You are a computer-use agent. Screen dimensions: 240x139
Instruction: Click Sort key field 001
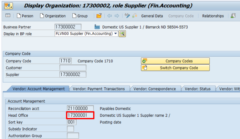pyautogui.click(x=72, y=122)
